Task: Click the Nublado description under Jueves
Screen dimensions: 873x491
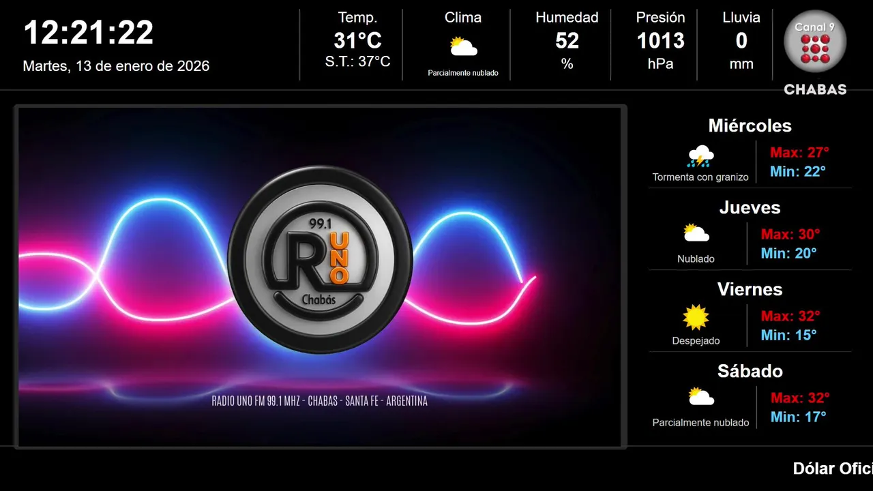Action: coord(696,259)
